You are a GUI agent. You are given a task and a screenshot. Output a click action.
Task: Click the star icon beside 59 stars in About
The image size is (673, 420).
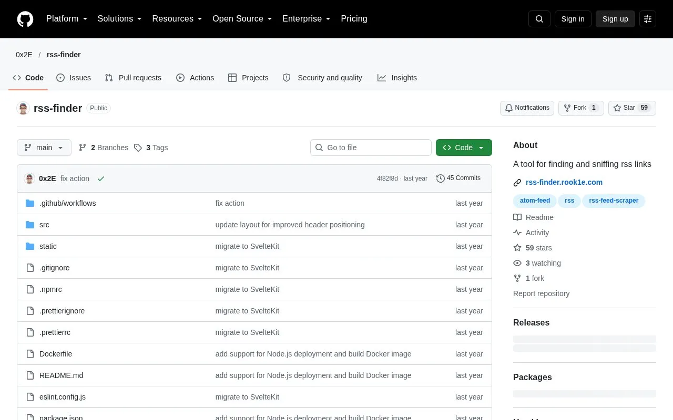point(517,248)
